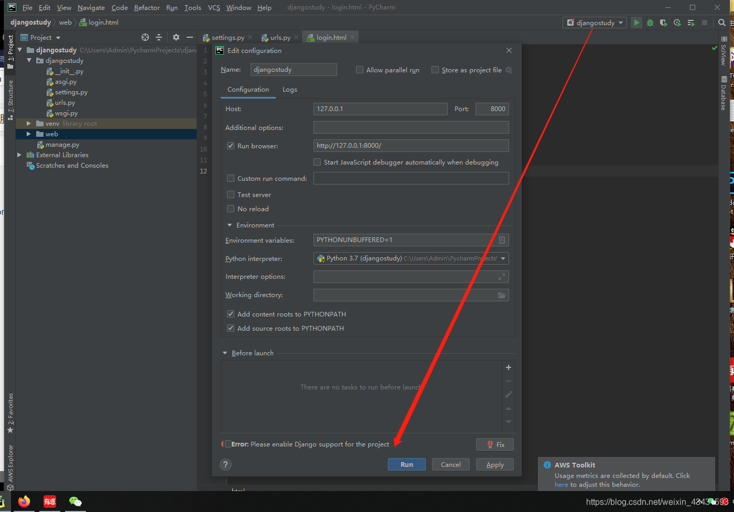Enable Allow parallel run checkbox
The image size is (734, 512).
click(x=360, y=70)
